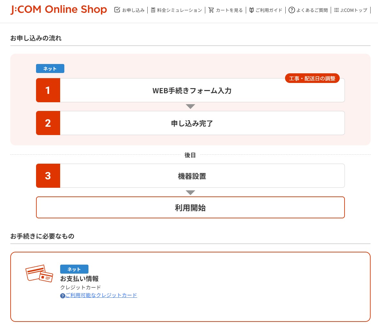
Task: Click the 利用開始 outlined box
Action: pos(190,208)
